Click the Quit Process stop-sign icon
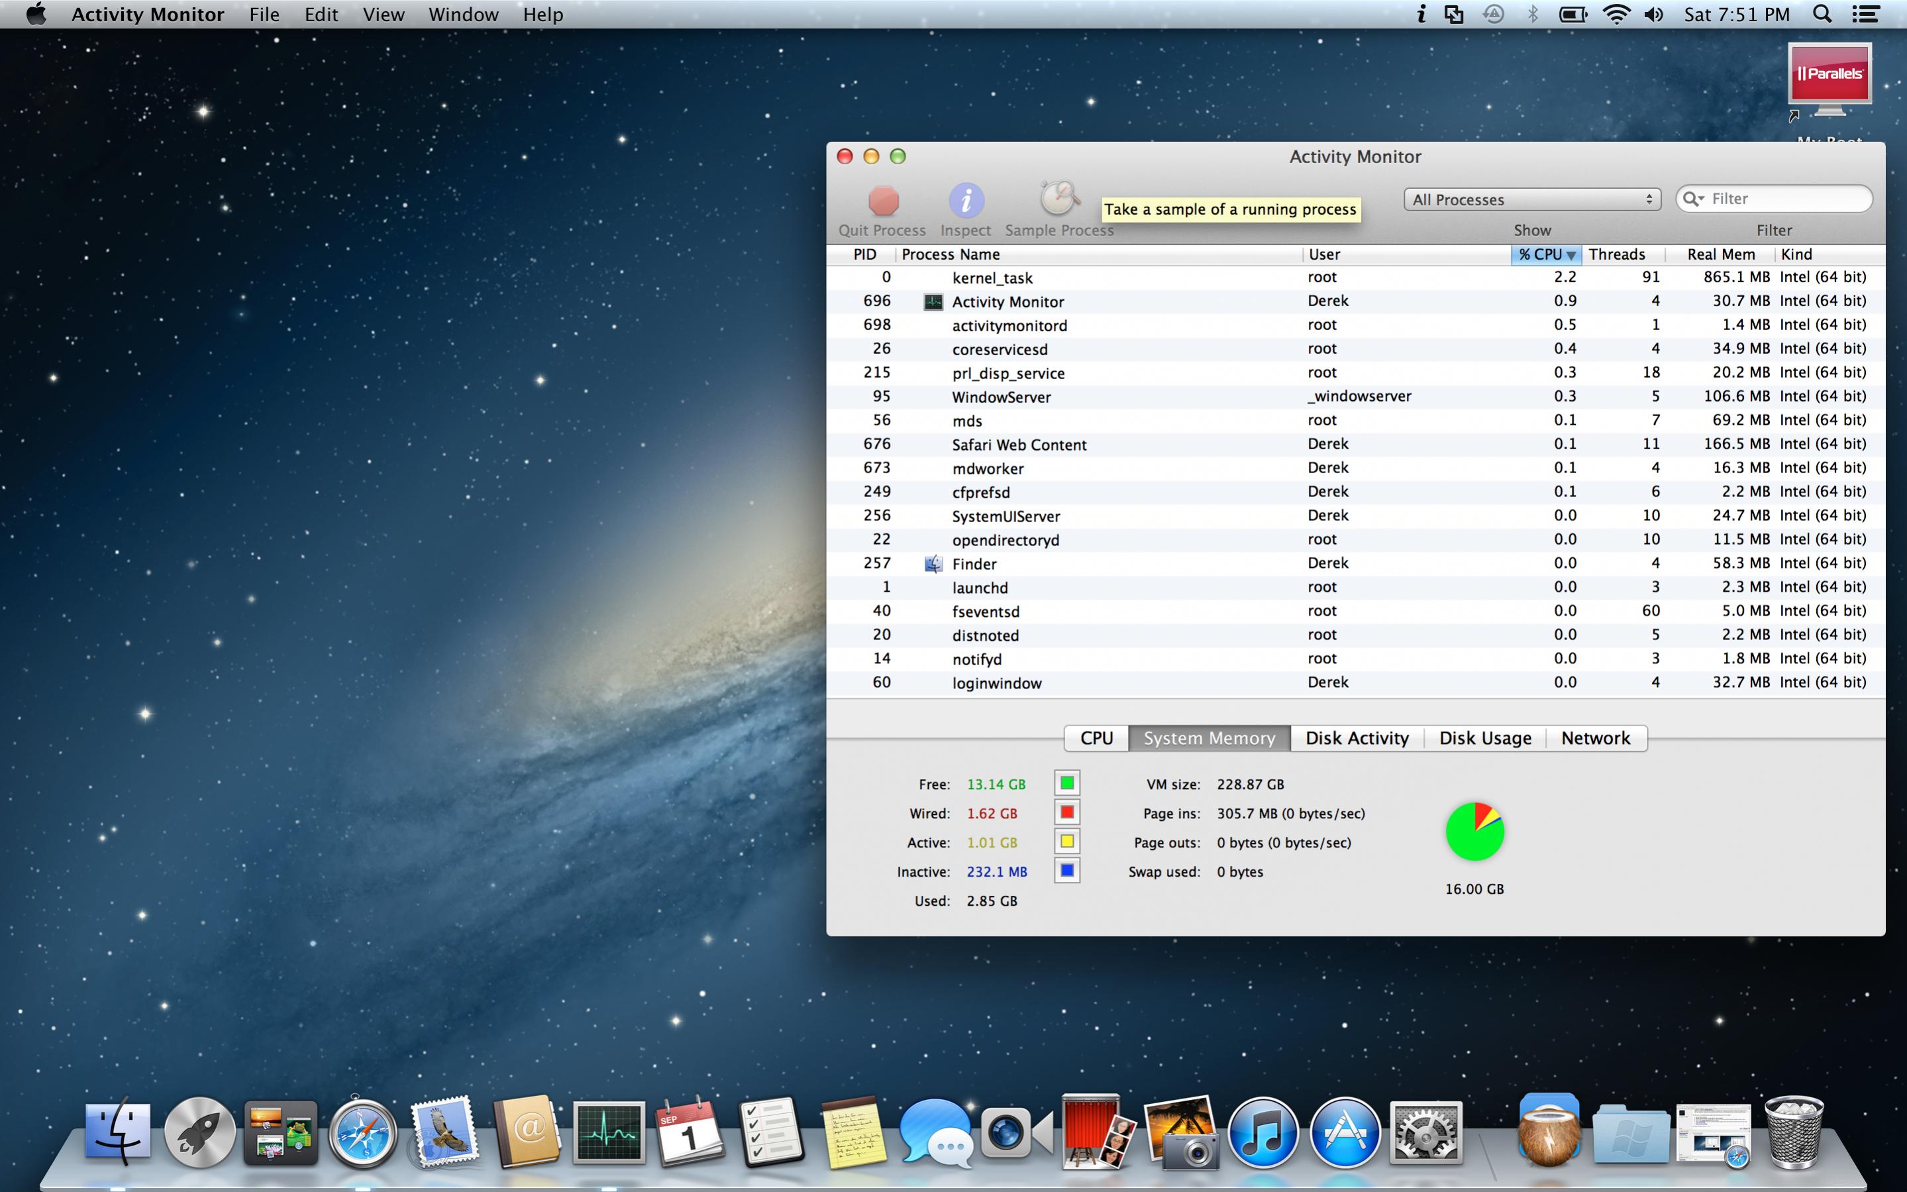This screenshot has height=1192, width=1907. 884,200
